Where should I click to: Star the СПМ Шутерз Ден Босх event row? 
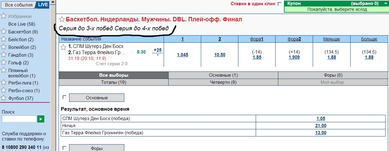(x=63, y=47)
